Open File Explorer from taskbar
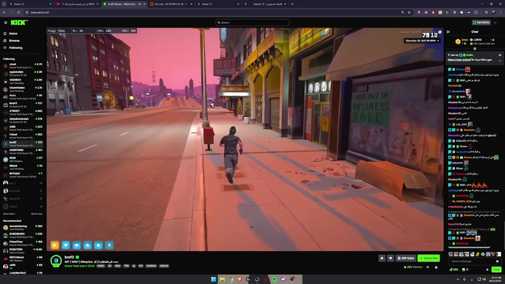Screen dimensions: 505x284 222,279
